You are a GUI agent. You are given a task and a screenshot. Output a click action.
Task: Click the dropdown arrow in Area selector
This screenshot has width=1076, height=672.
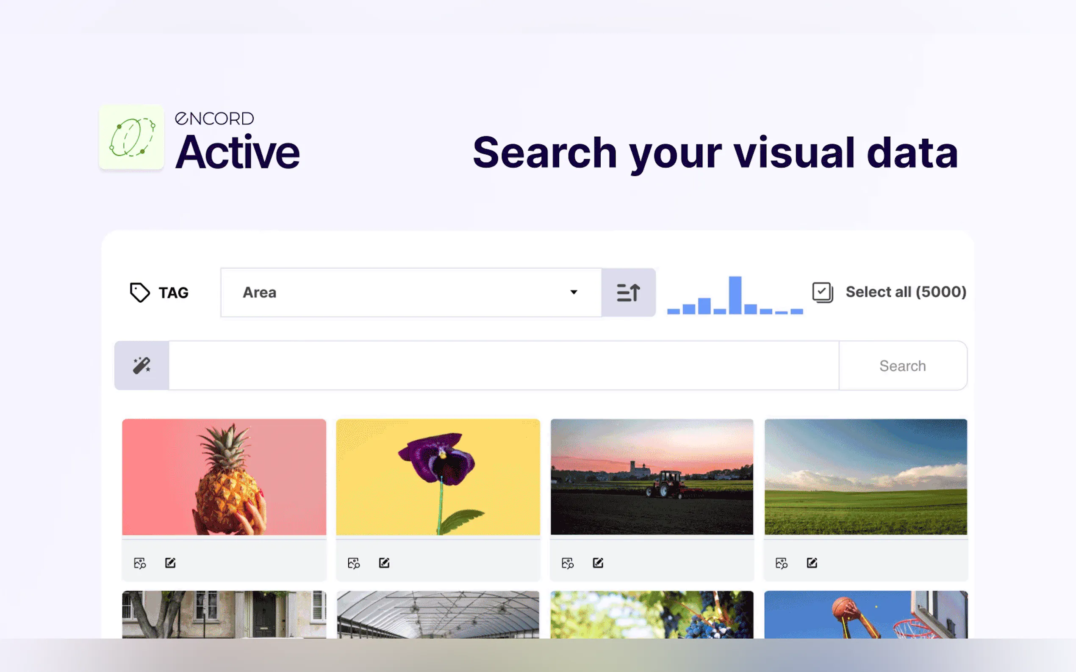coord(574,292)
